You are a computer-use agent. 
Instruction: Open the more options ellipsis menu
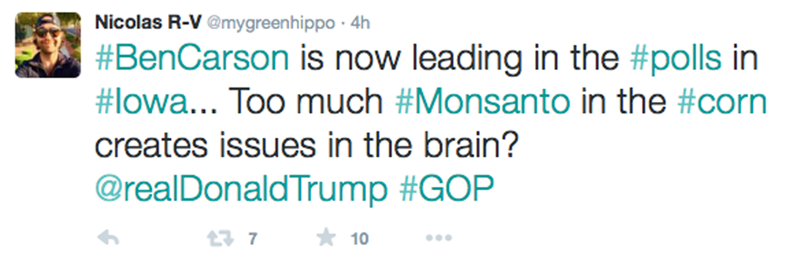438,239
